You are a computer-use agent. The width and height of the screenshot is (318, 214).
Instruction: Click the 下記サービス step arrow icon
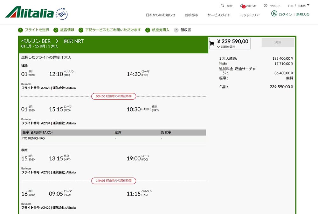[81, 30]
